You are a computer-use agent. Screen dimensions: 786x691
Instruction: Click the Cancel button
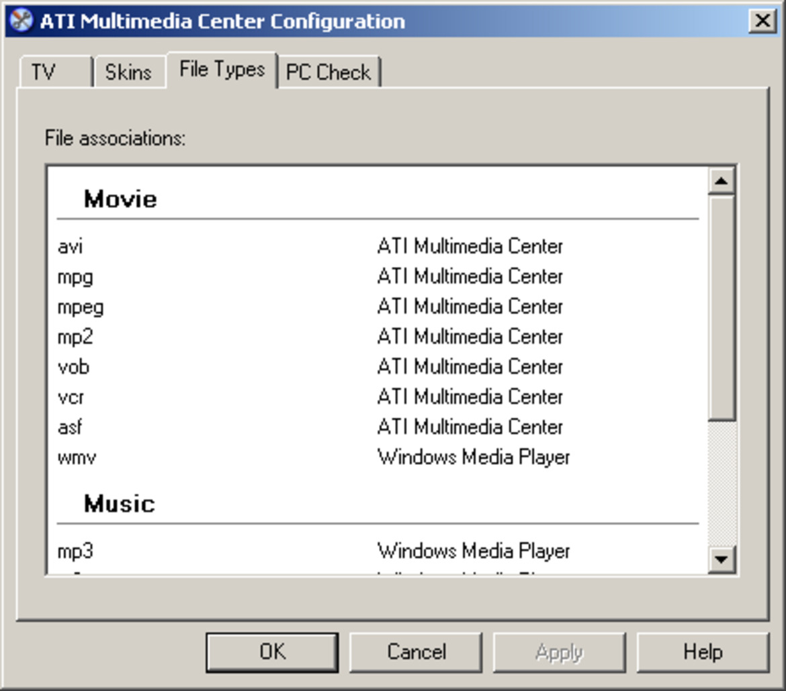(x=416, y=652)
